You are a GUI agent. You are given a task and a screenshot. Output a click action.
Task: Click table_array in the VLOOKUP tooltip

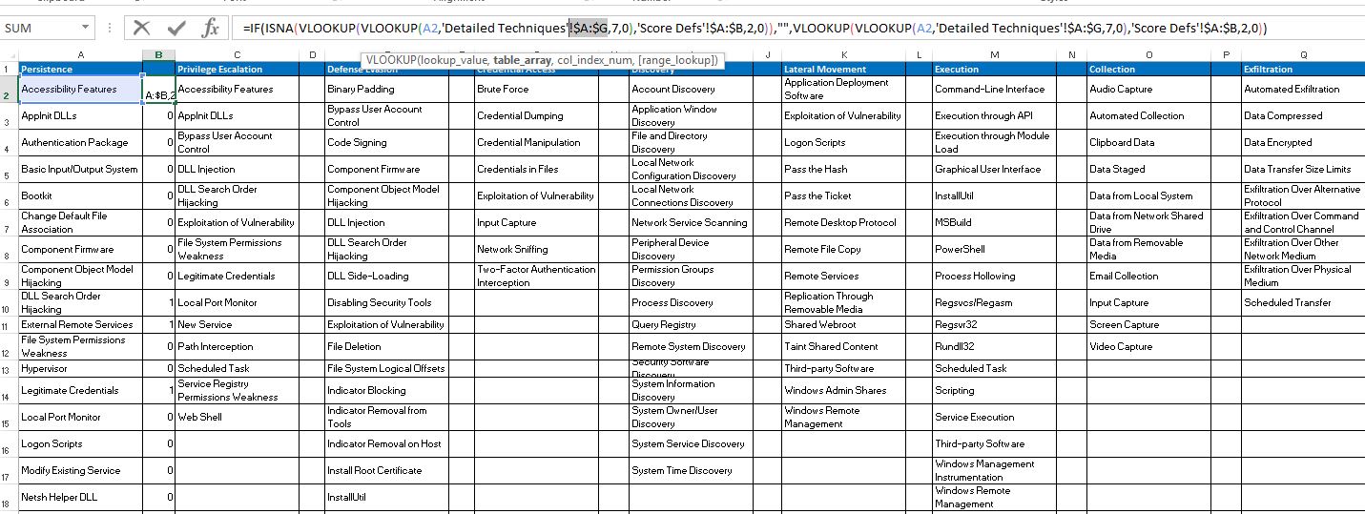click(522, 60)
